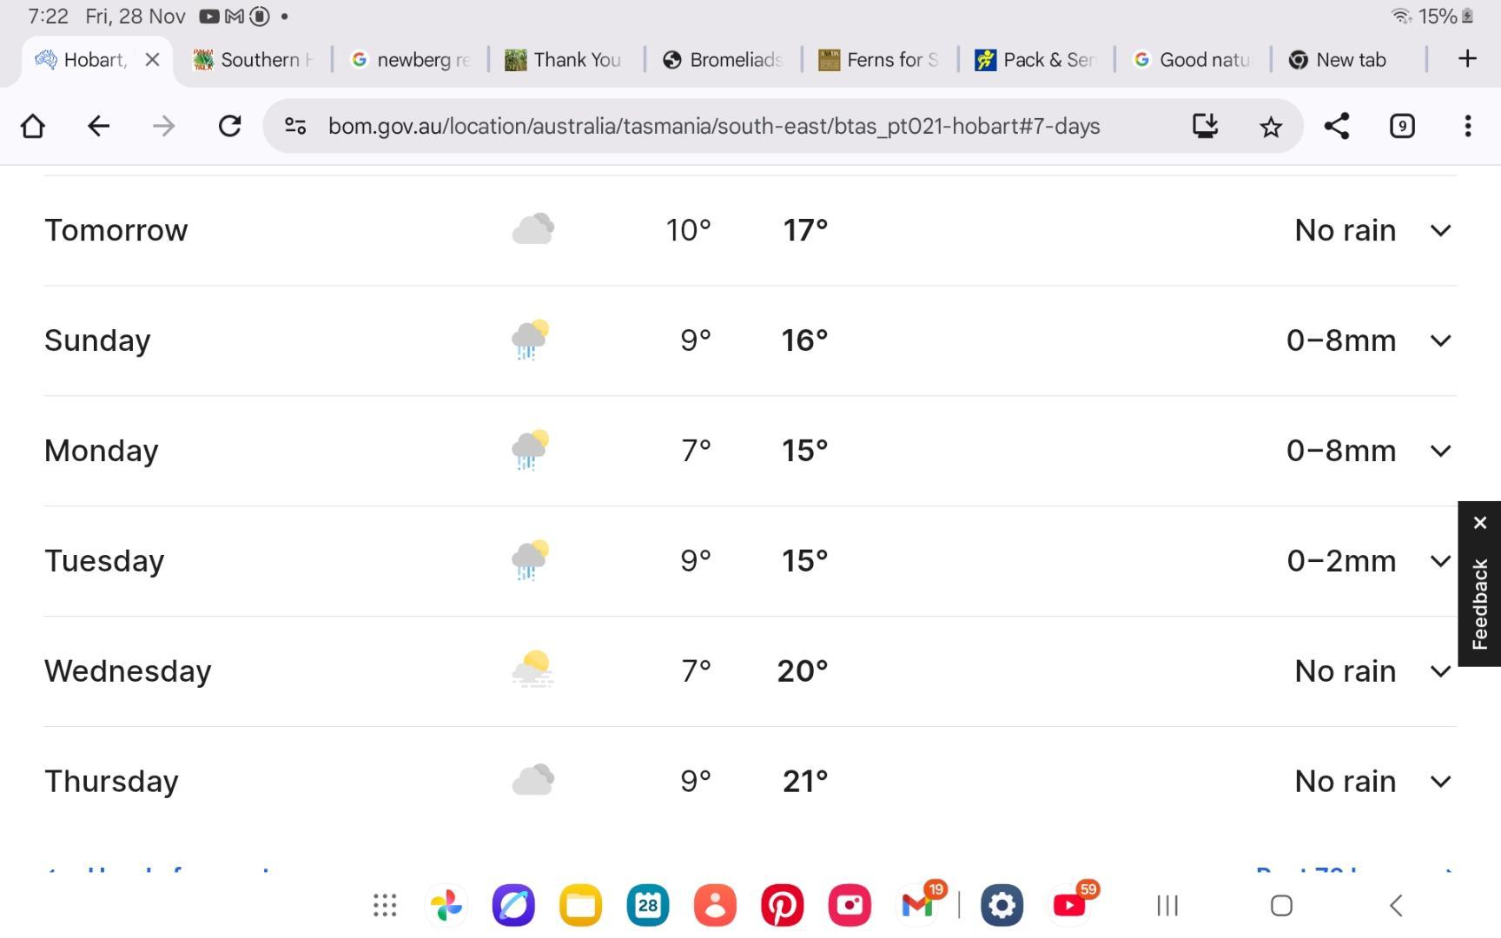
Task: Open Pinterest from the taskbar
Action: pyautogui.click(x=782, y=906)
